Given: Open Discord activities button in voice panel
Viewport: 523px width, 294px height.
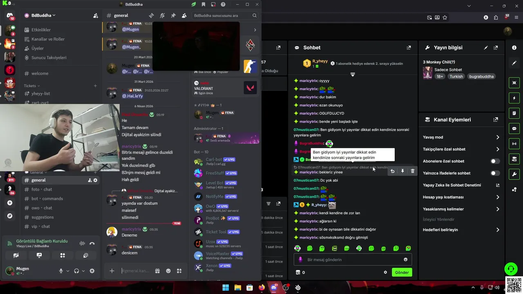Looking at the screenshot, I should tap(63, 255).
